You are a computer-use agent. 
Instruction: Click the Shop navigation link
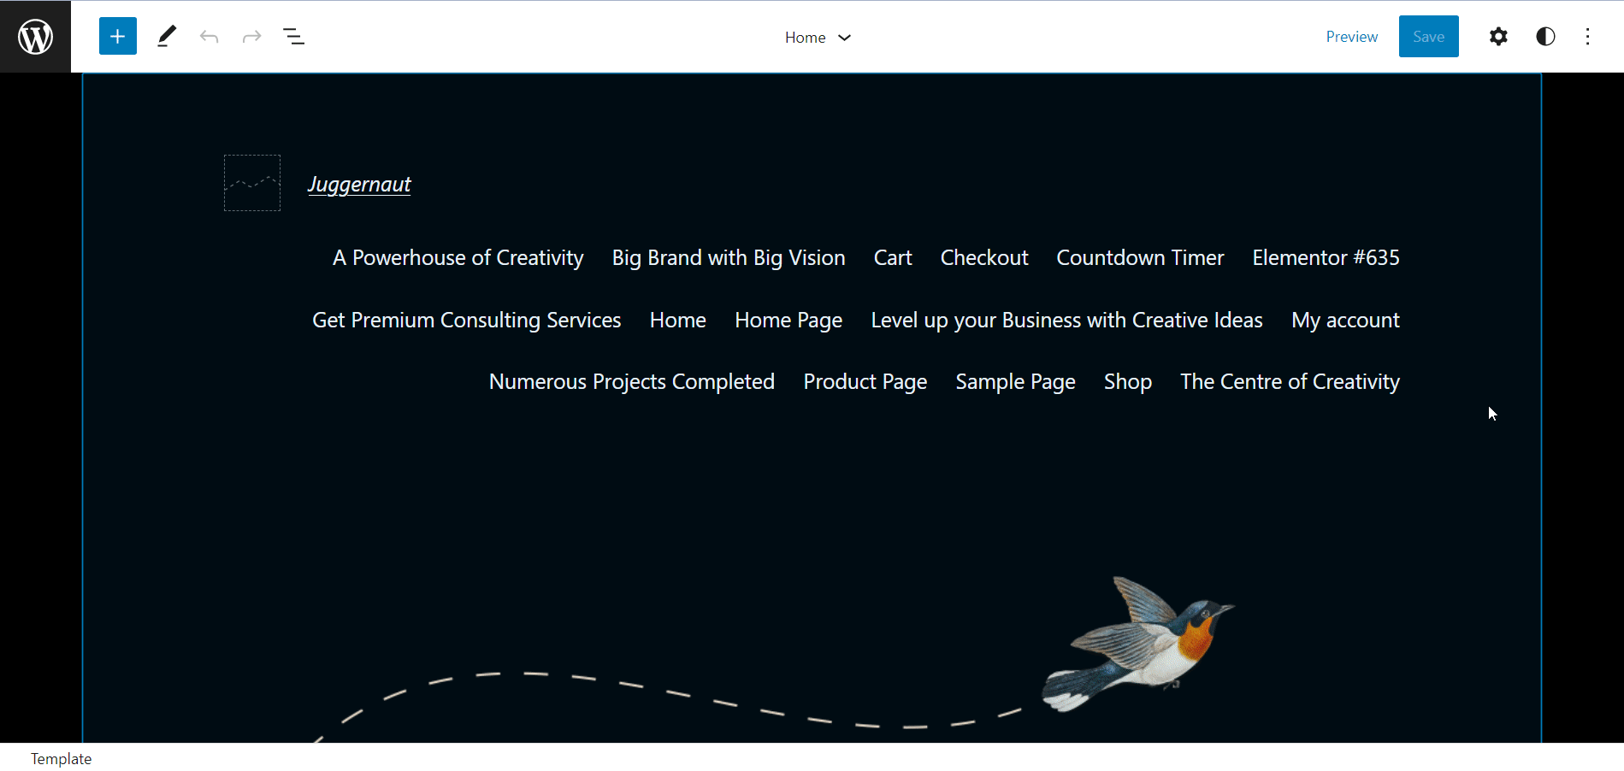(x=1128, y=382)
